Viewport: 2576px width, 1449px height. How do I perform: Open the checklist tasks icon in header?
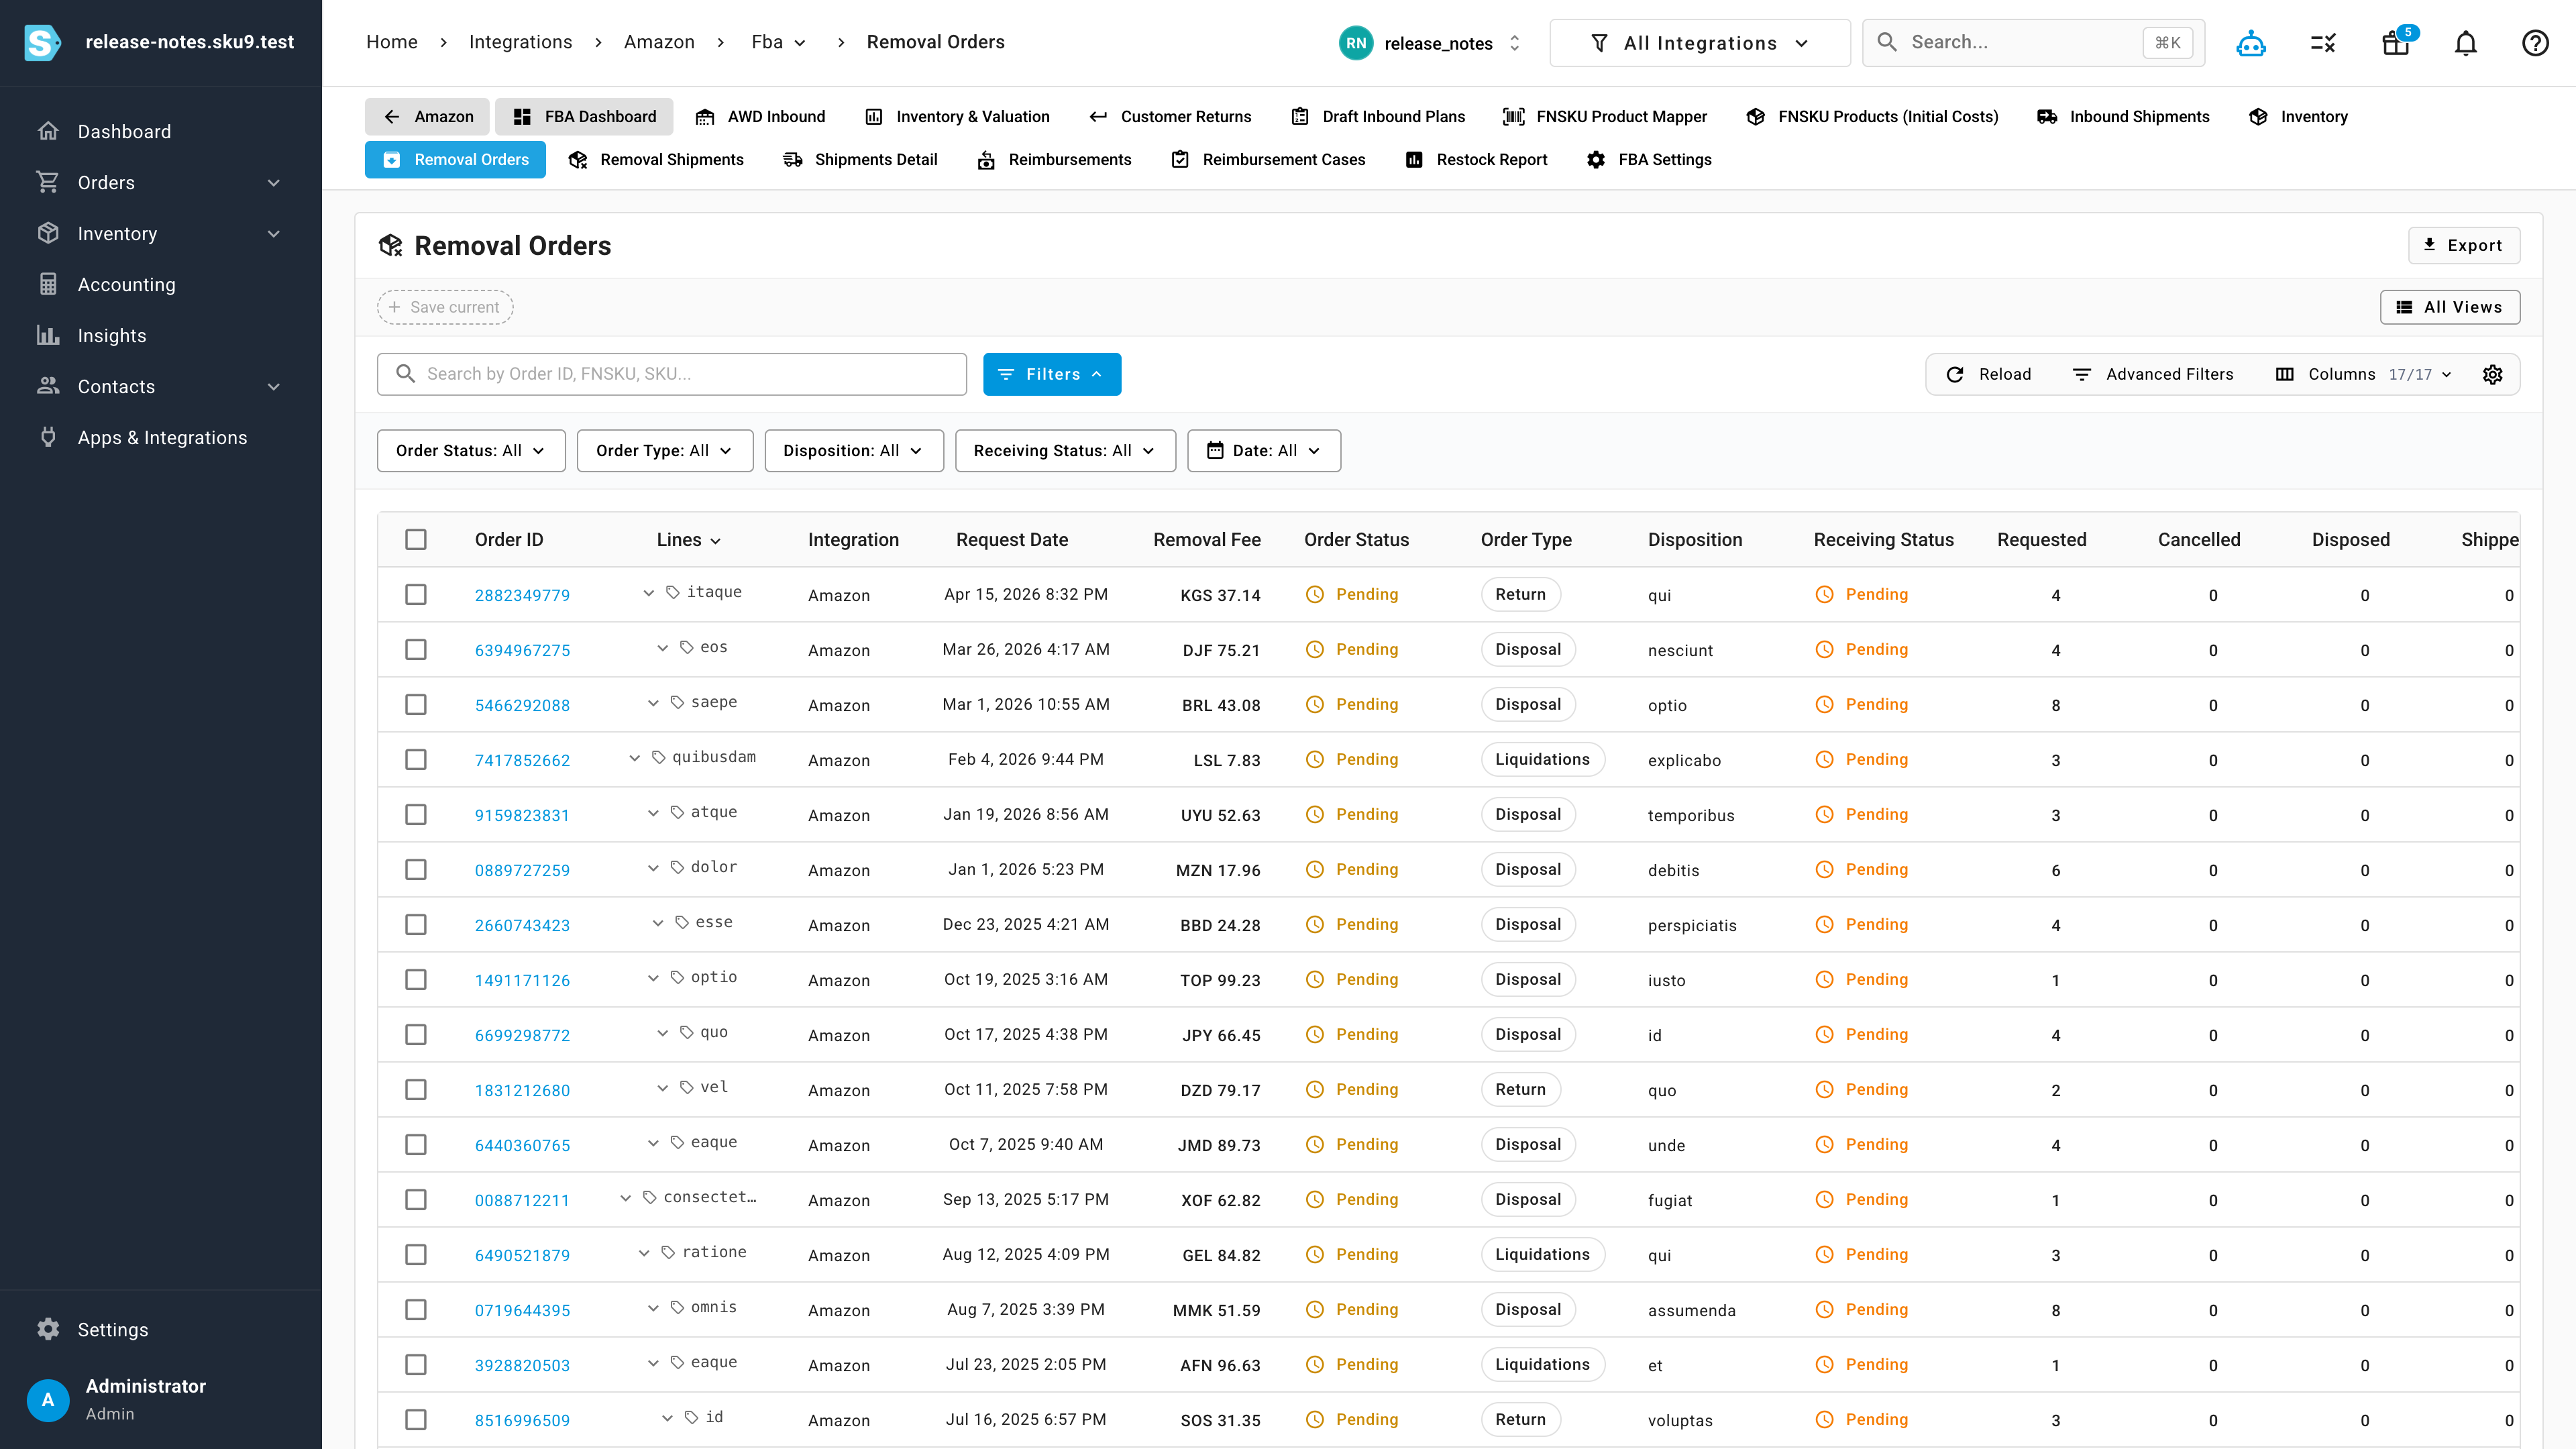[2322, 43]
